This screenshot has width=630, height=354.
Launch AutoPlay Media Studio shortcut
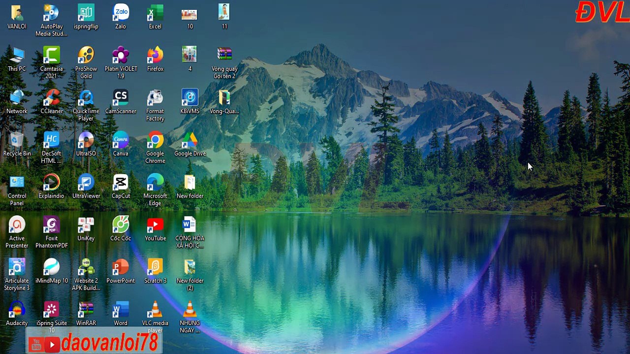[x=51, y=13]
